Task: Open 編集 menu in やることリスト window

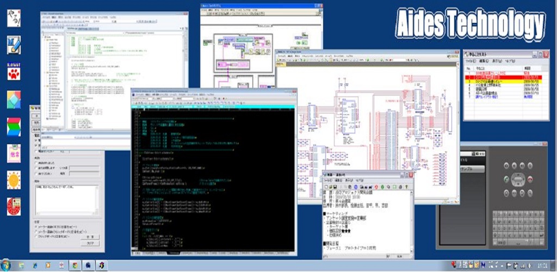Action: pyautogui.click(x=484, y=61)
